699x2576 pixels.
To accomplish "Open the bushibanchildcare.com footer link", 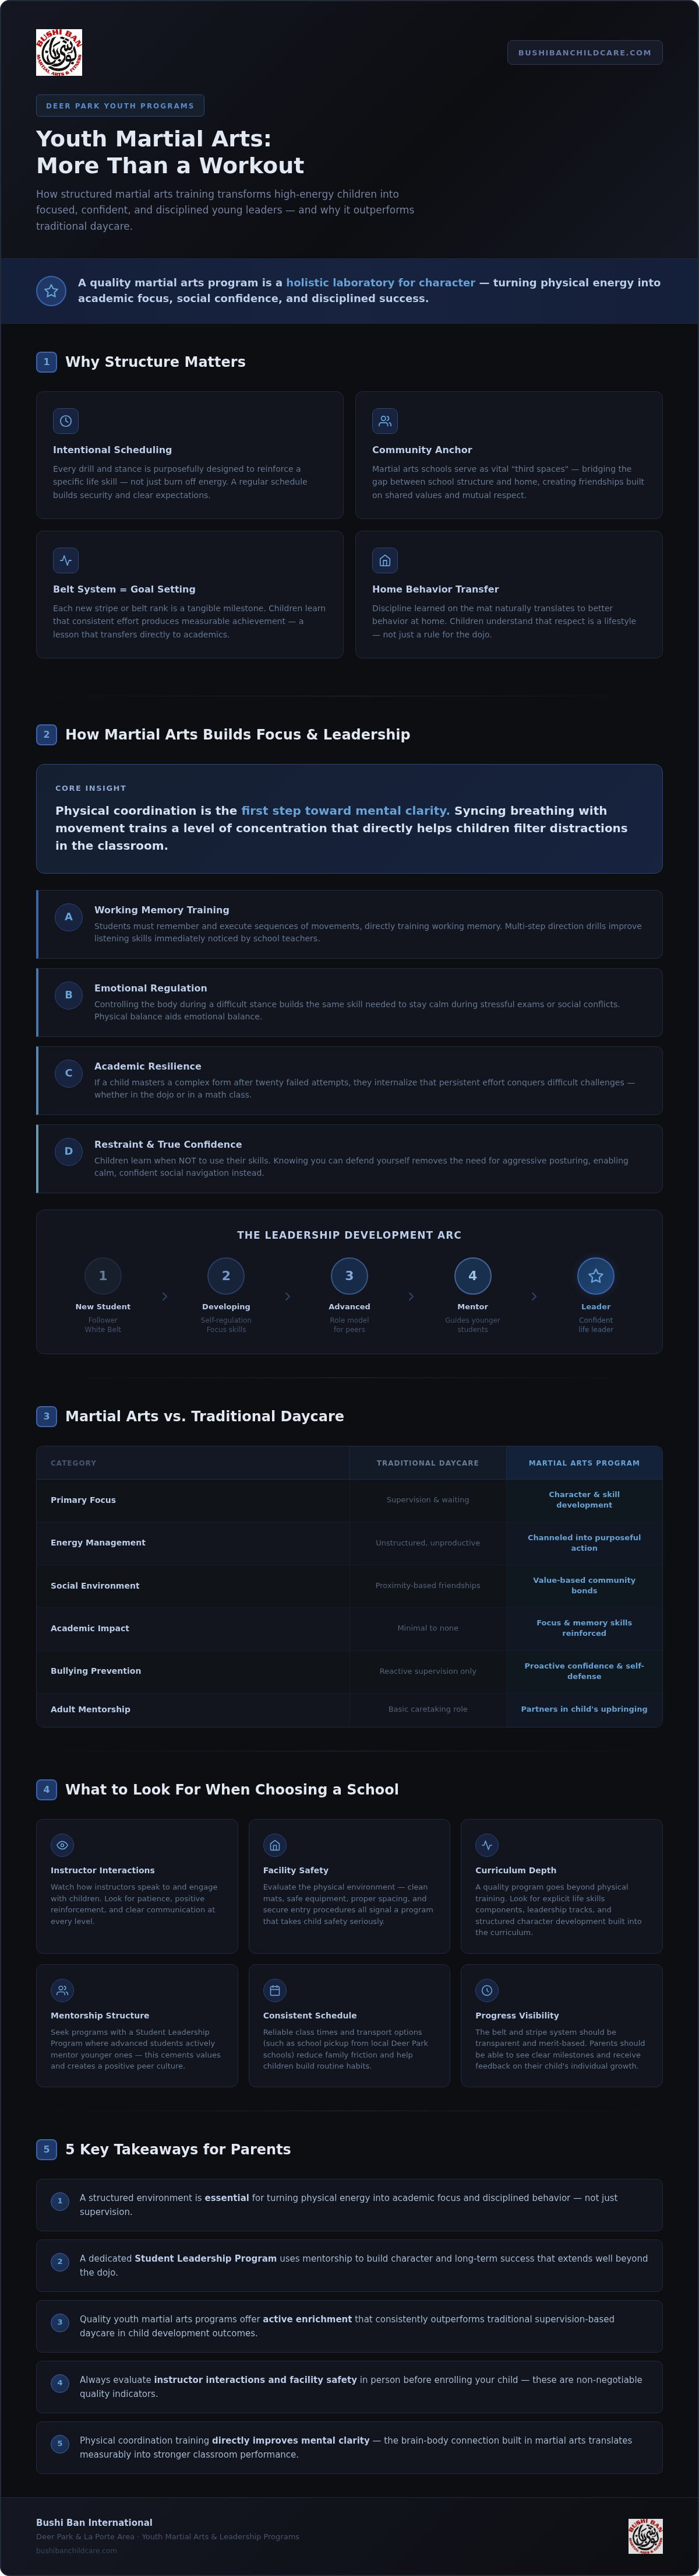I will tap(77, 2550).
